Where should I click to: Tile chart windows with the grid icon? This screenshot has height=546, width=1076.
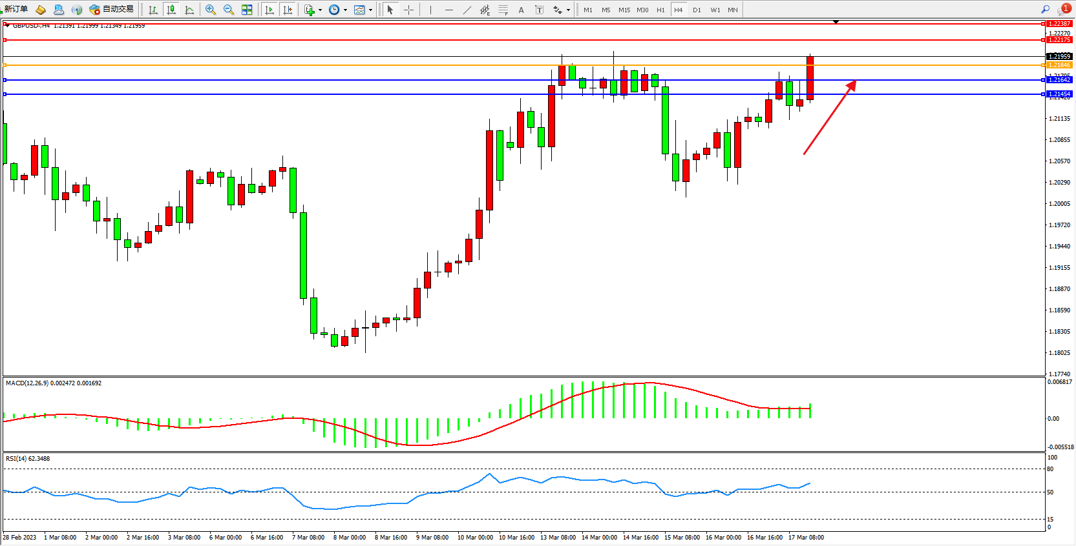(247, 10)
